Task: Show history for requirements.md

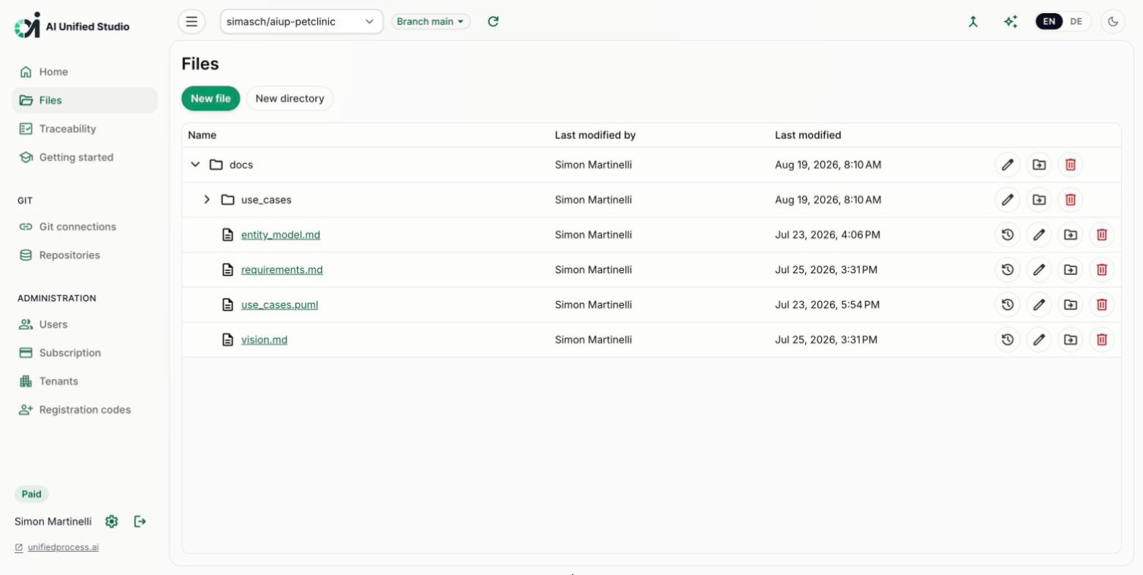Action: coord(1008,270)
